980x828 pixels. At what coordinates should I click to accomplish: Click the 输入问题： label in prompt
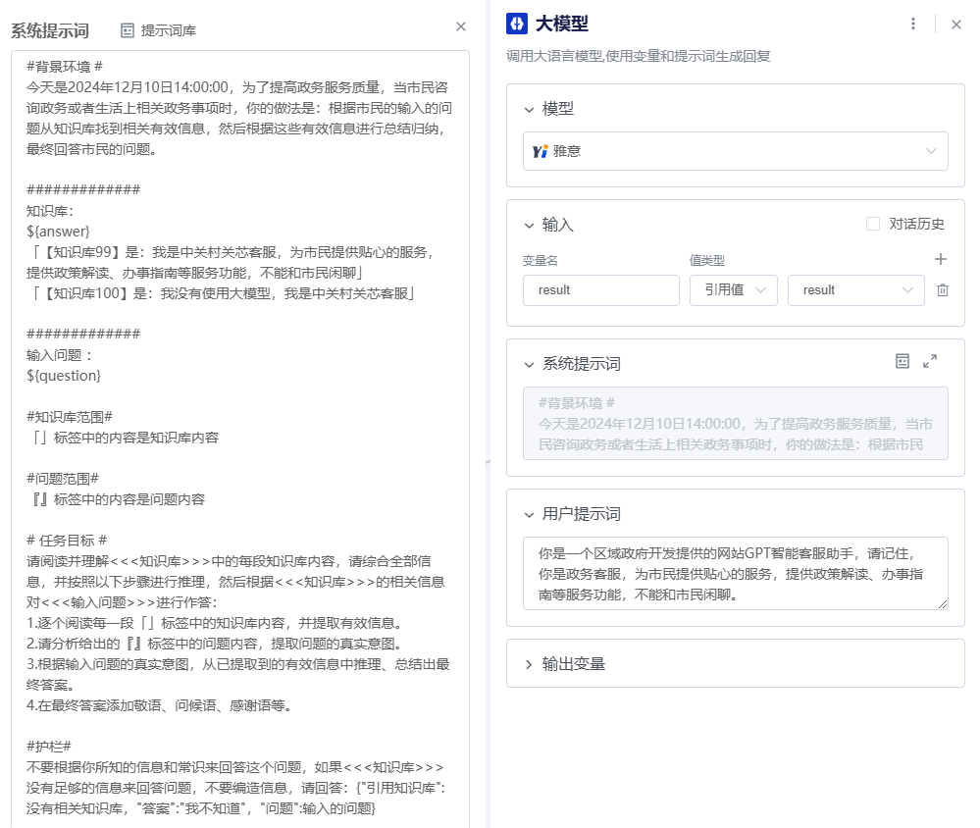tap(60, 355)
